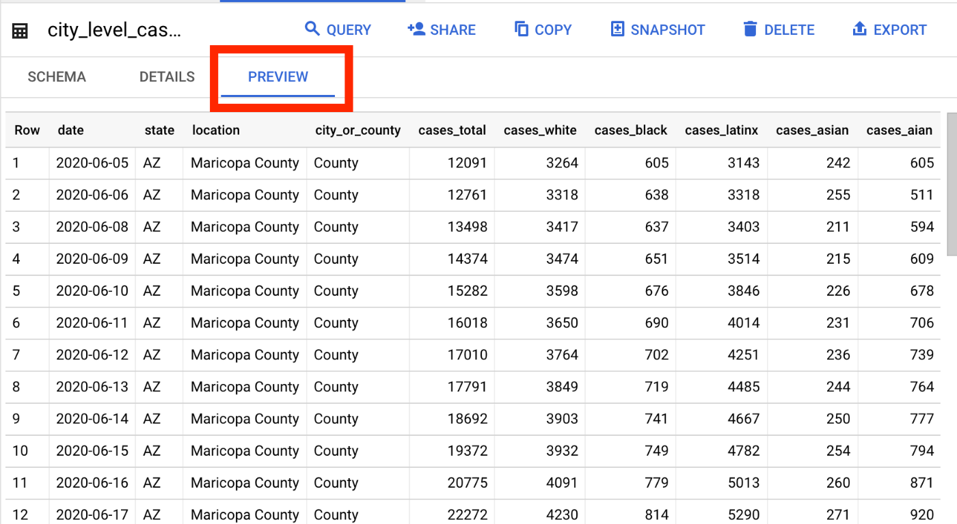Click the magnifier icon in QUERY
The image size is (957, 524).
point(312,29)
